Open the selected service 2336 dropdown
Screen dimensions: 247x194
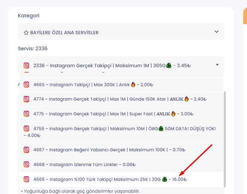point(121,65)
